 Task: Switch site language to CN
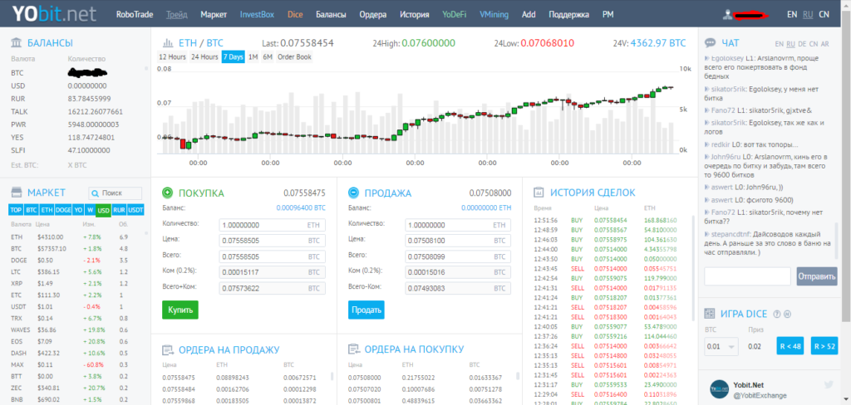(x=824, y=15)
